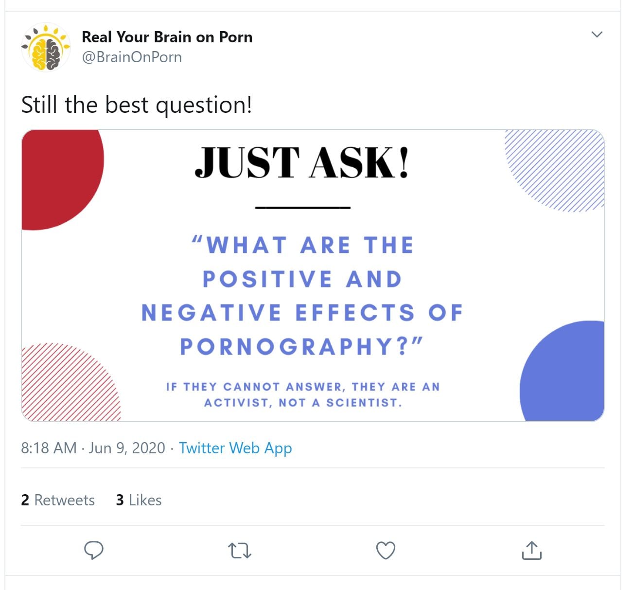Image resolution: width=633 pixels, height=590 pixels.
Task: Click the quoted pornography question in the image
Action: point(302,295)
